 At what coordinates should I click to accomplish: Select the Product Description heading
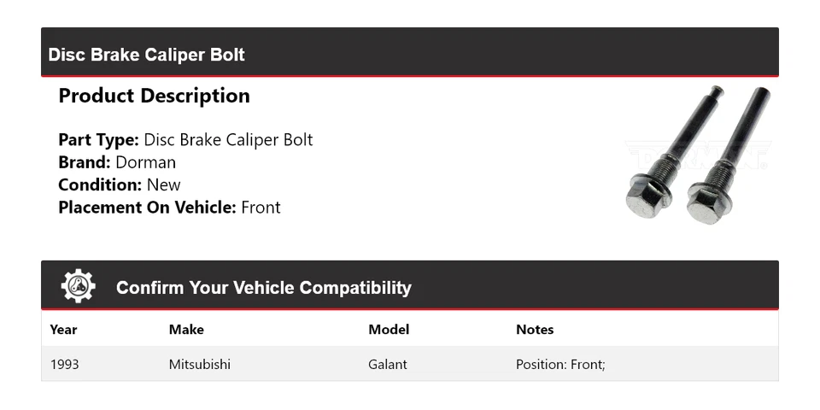pos(154,96)
